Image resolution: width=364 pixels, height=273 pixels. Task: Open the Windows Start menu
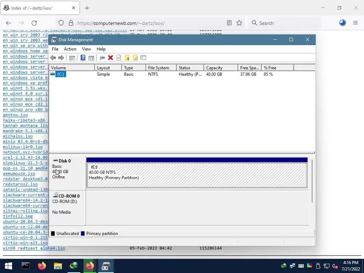click(9, 266)
